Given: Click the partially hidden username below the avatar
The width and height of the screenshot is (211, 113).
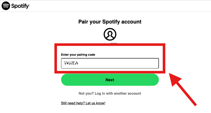Looking at the screenshot, I should click(x=110, y=43).
